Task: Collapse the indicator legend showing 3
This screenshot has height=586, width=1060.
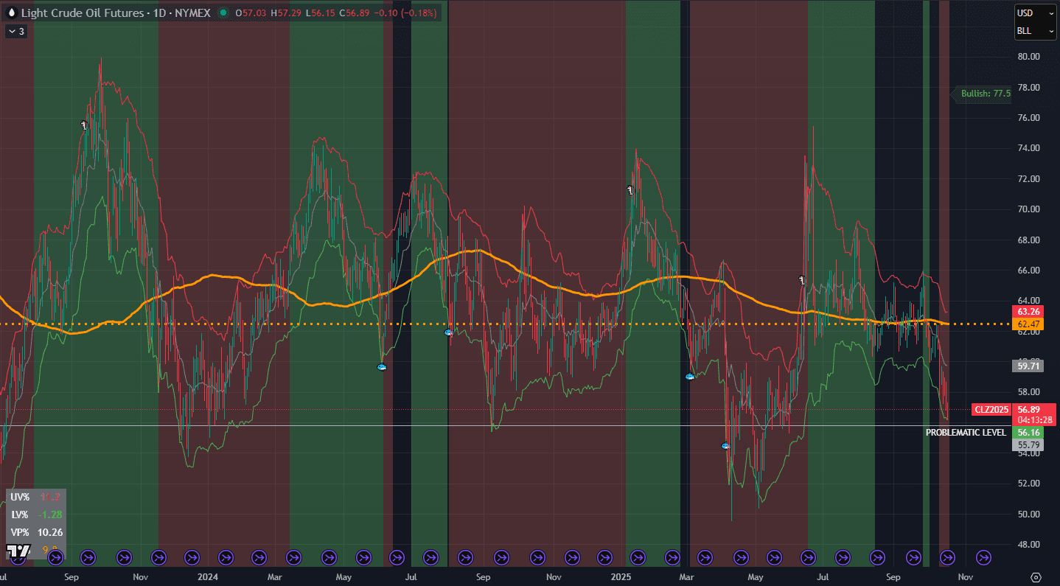Action: pos(16,32)
